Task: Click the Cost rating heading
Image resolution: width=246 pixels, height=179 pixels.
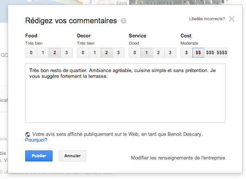Action: [186, 36]
